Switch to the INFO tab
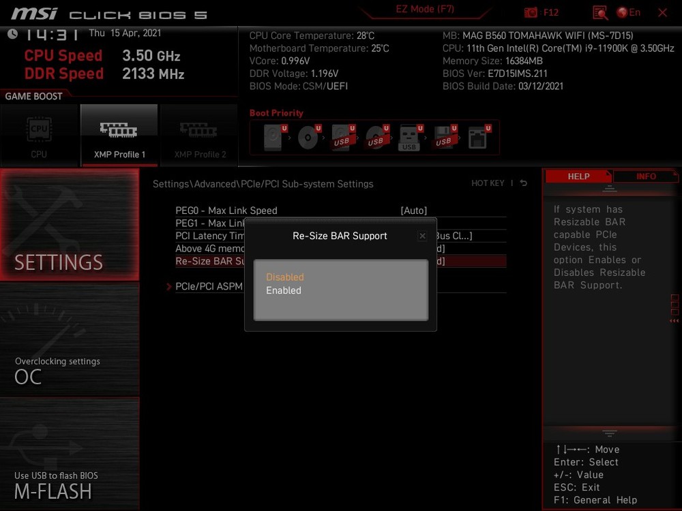Image resolution: width=682 pixels, height=511 pixels. [646, 176]
